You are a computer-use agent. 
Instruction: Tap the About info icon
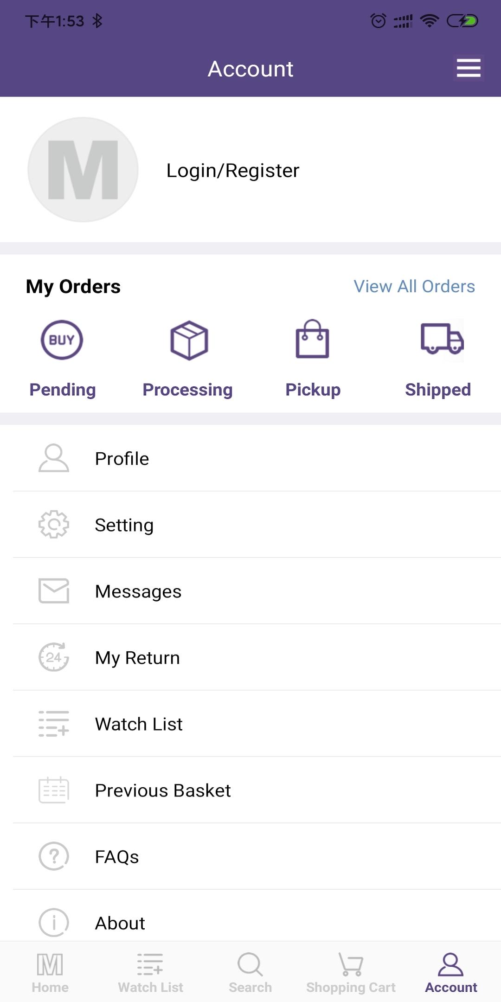pyautogui.click(x=54, y=922)
